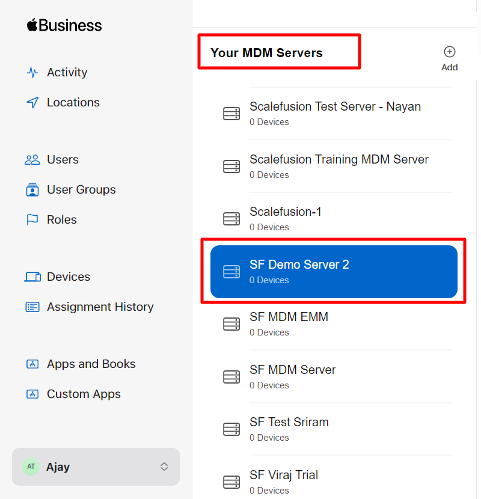Open the Activity pulse icon
This screenshot has width=481, height=499.
[x=32, y=73]
